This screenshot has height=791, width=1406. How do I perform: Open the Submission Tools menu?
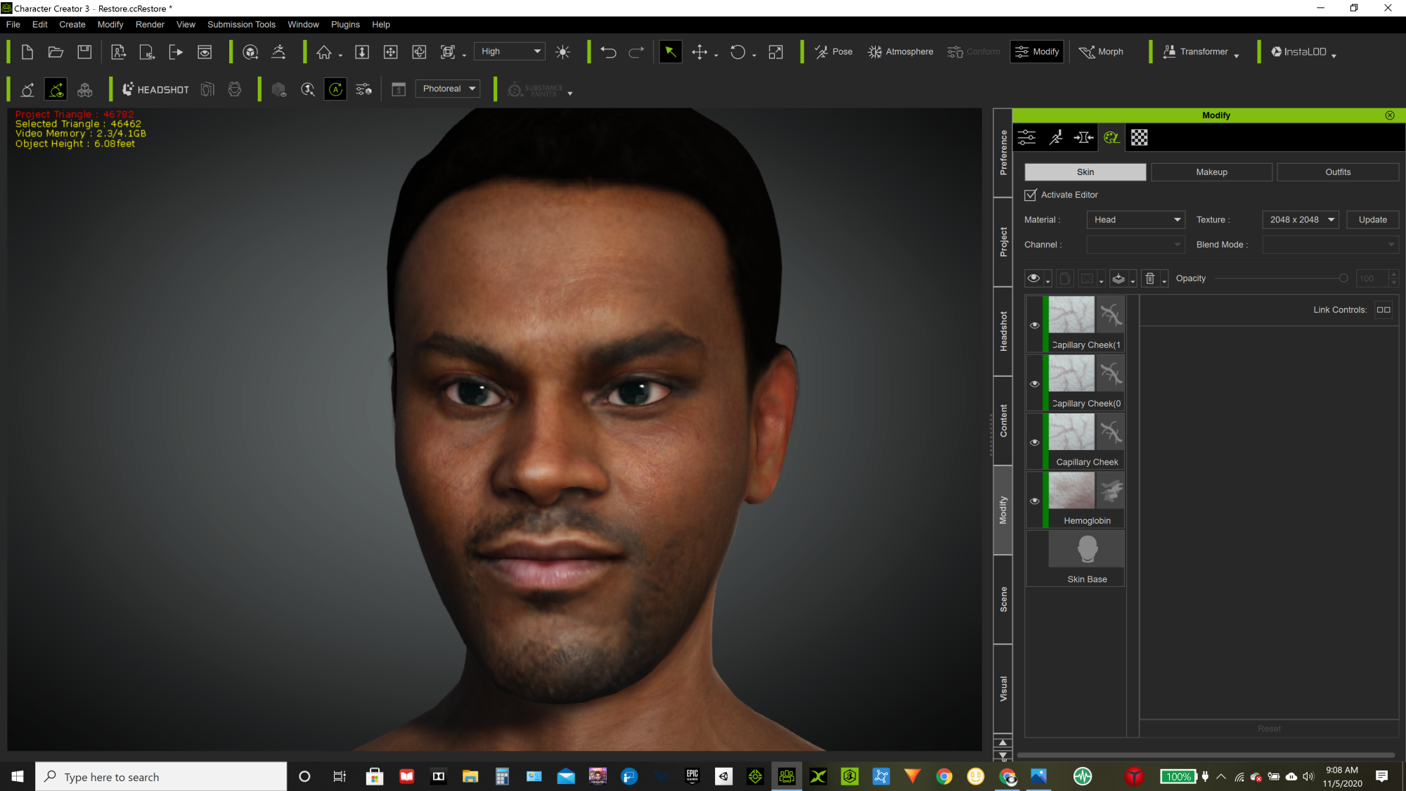(x=241, y=24)
